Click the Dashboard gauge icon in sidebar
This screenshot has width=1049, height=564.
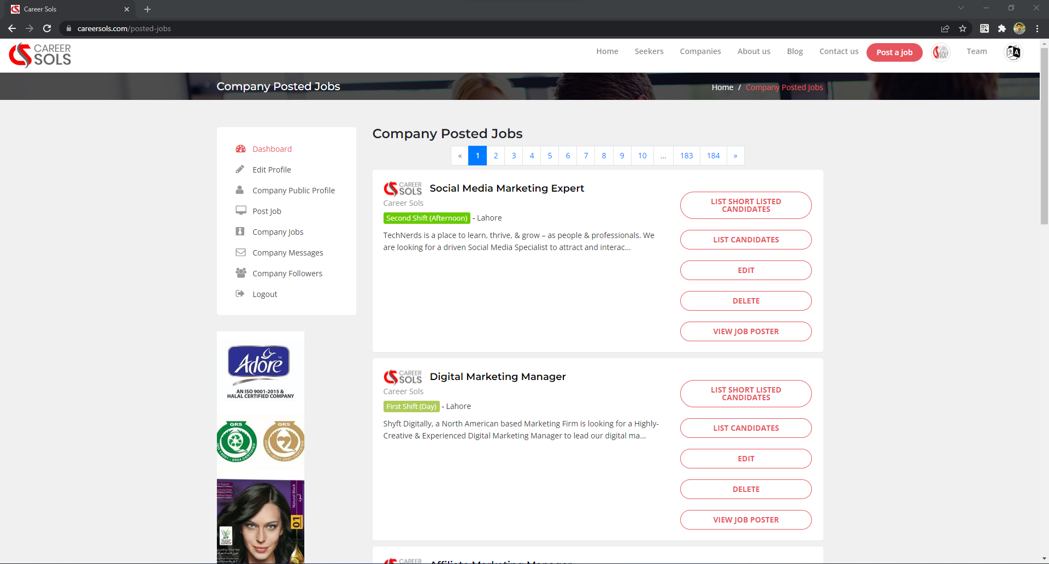(x=240, y=149)
